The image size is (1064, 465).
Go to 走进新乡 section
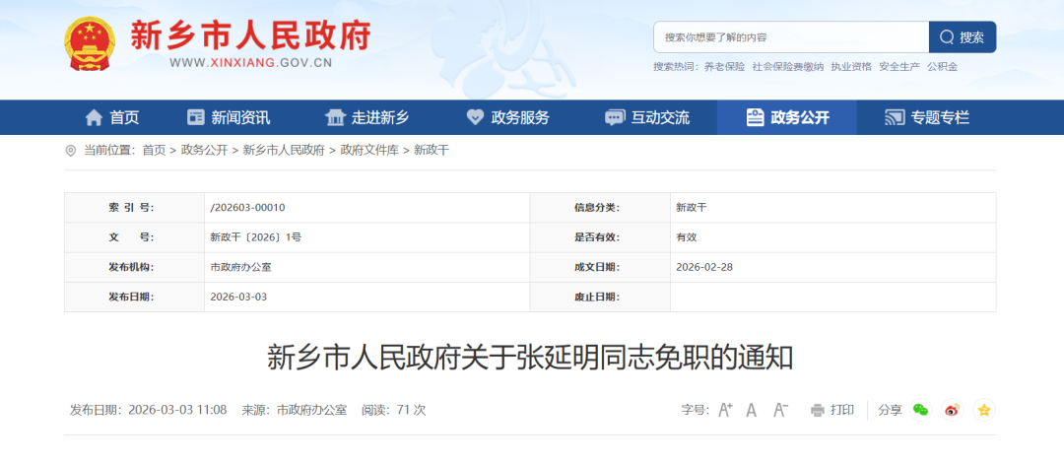(367, 117)
